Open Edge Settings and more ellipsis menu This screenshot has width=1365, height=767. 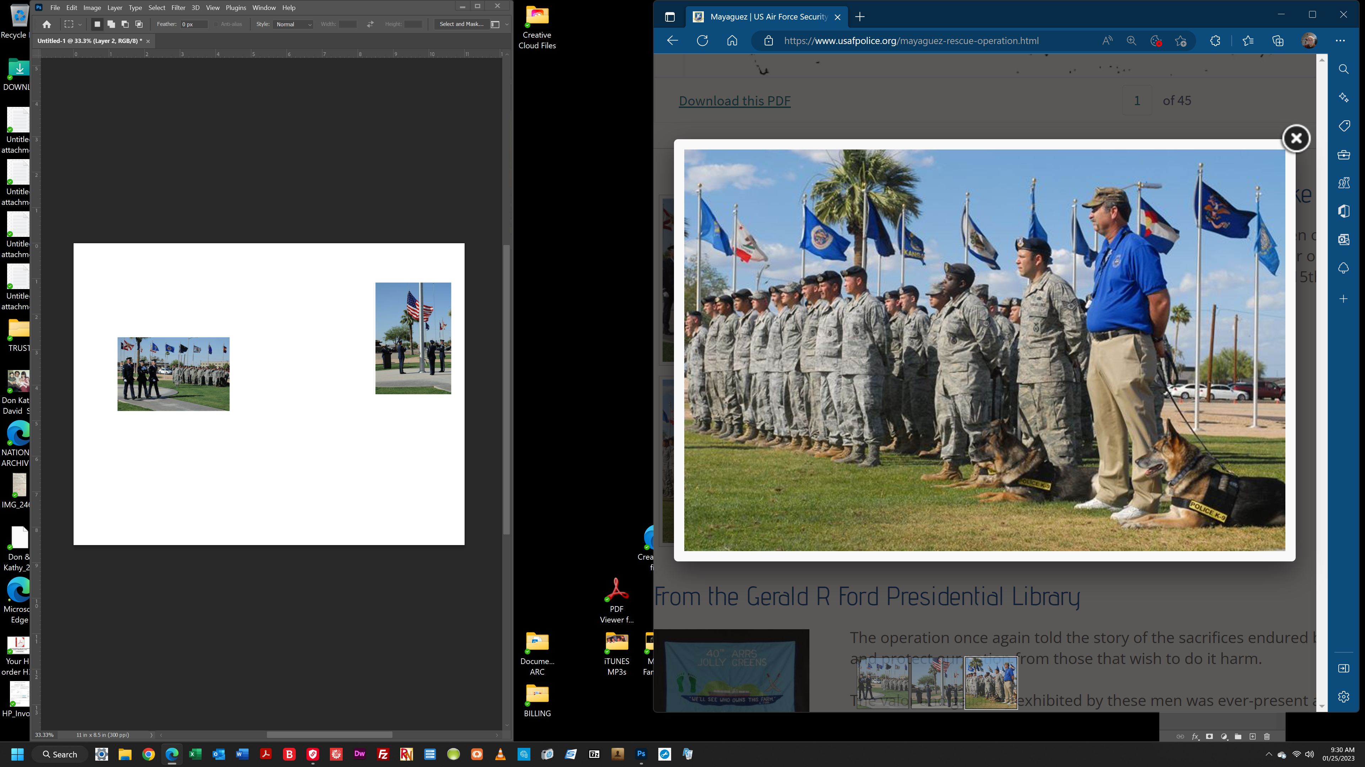(1340, 41)
